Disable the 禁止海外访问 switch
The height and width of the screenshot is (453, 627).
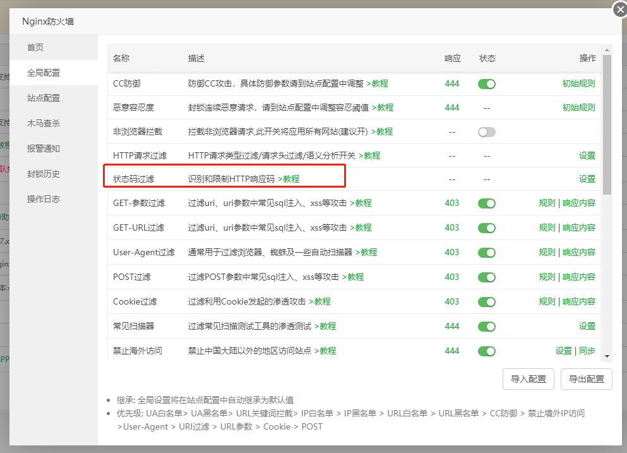(487, 351)
